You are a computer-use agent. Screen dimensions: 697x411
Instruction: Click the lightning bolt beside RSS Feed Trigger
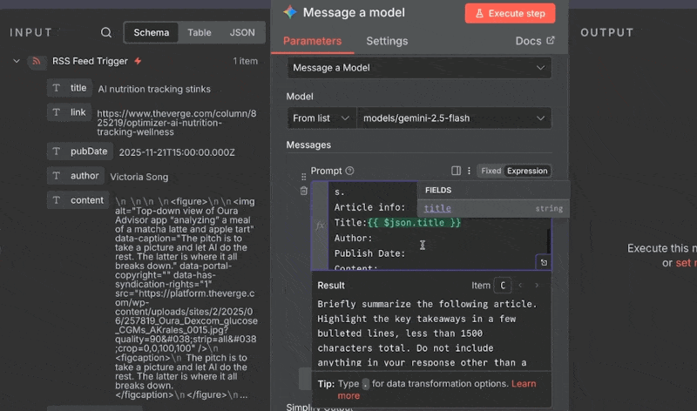(x=138, y=61)
